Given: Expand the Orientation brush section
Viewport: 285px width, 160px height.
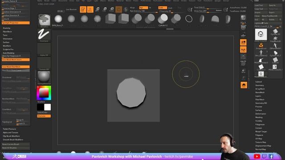Looking at the screenshot, I should pyautogui.click(x=8, y=39).
